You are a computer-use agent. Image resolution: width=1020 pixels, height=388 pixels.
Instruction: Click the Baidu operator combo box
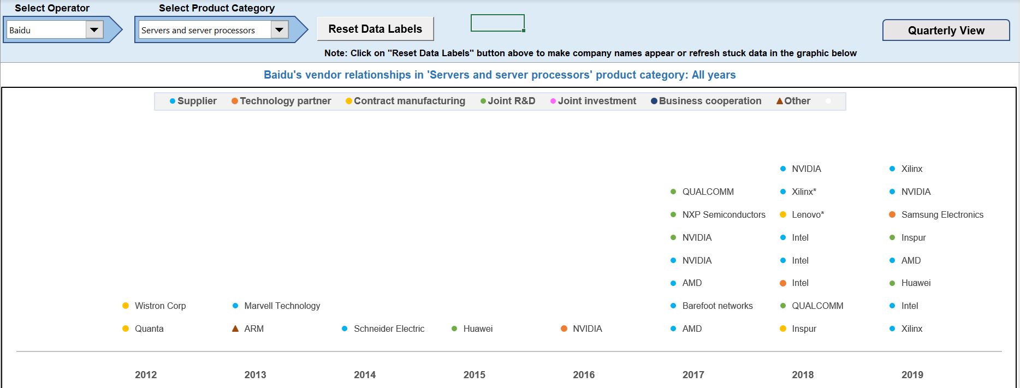(46, 30)
